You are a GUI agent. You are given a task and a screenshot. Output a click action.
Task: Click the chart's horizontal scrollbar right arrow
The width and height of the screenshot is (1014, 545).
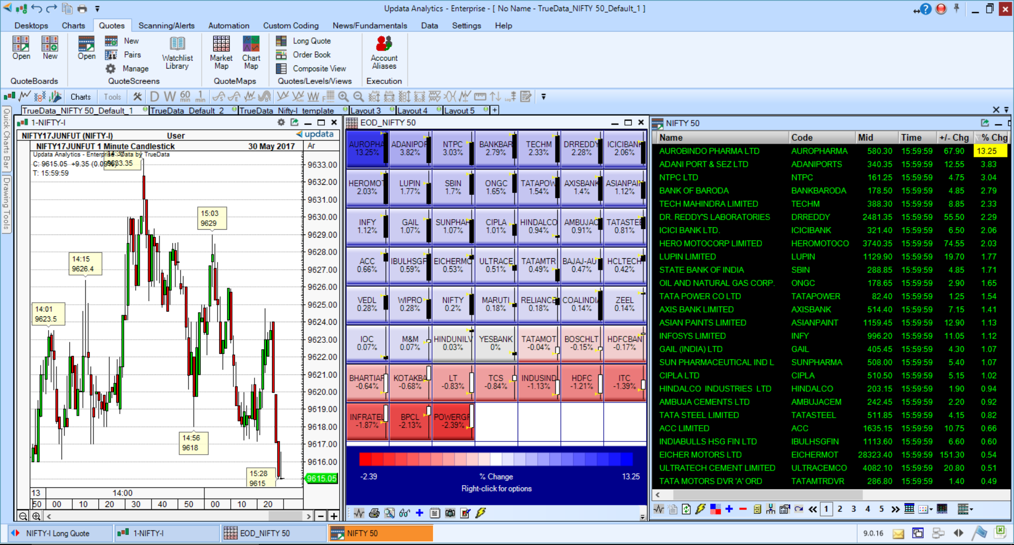click(x=309, y=516)
